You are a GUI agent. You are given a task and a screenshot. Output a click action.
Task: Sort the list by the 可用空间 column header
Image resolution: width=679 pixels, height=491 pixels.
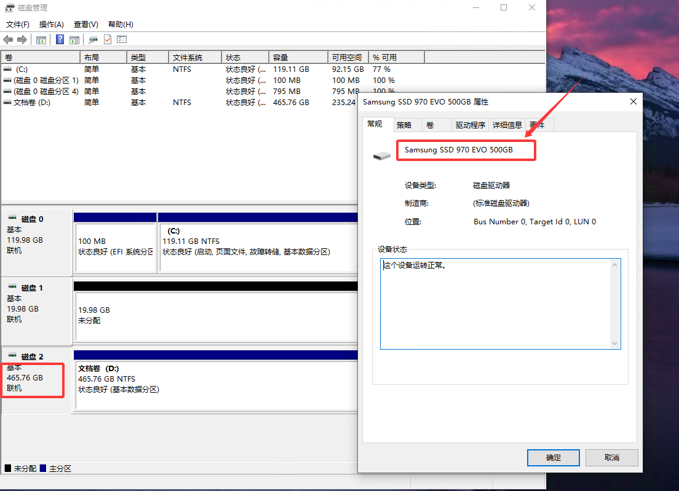click(348, 58)
